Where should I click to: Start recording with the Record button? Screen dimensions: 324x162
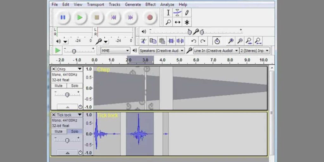click(150, 18)
